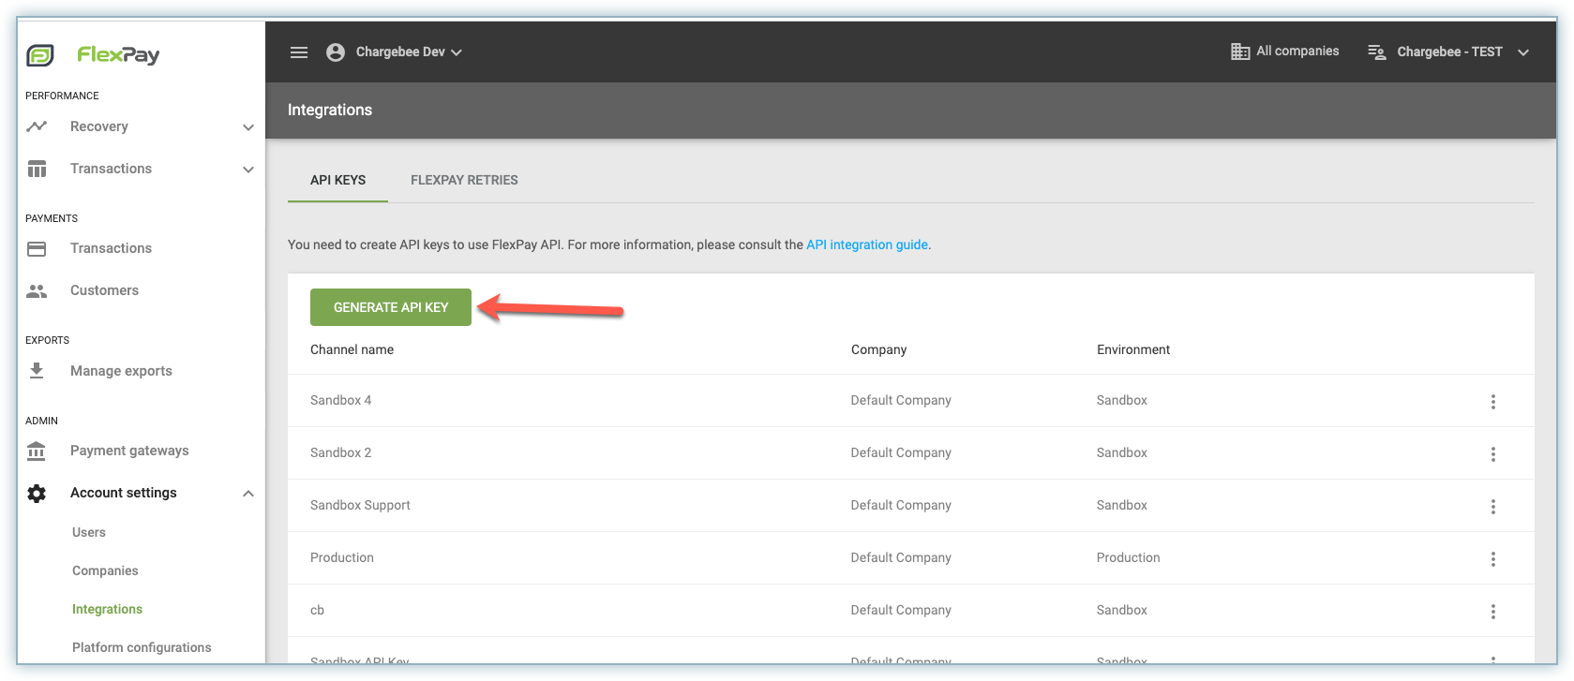Open the Chargebee - TEST dropdown
The width and height of the screenshot is (1574, 681).
point(1523,52)
